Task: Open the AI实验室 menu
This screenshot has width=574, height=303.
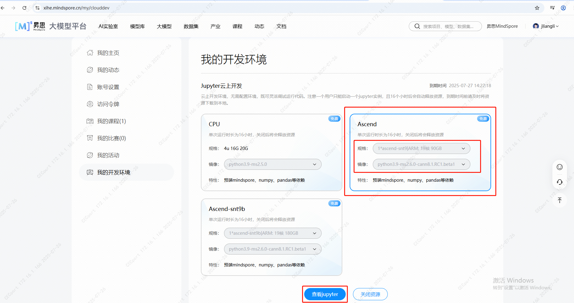Action: (108, 27)
